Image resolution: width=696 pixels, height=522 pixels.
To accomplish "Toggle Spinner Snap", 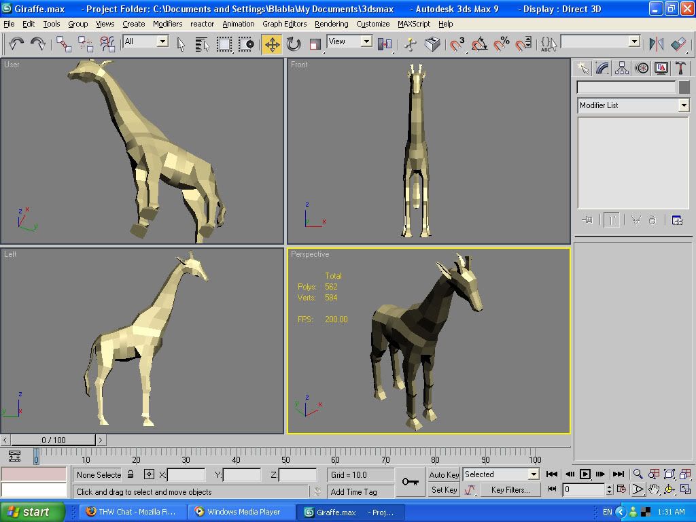I will [x=523, y=44].
